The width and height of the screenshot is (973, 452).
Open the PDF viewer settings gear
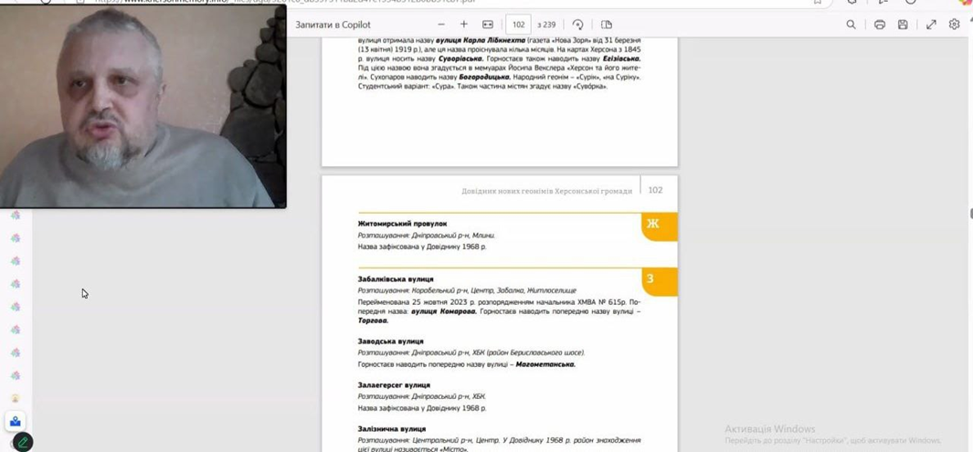pos(955,24)
